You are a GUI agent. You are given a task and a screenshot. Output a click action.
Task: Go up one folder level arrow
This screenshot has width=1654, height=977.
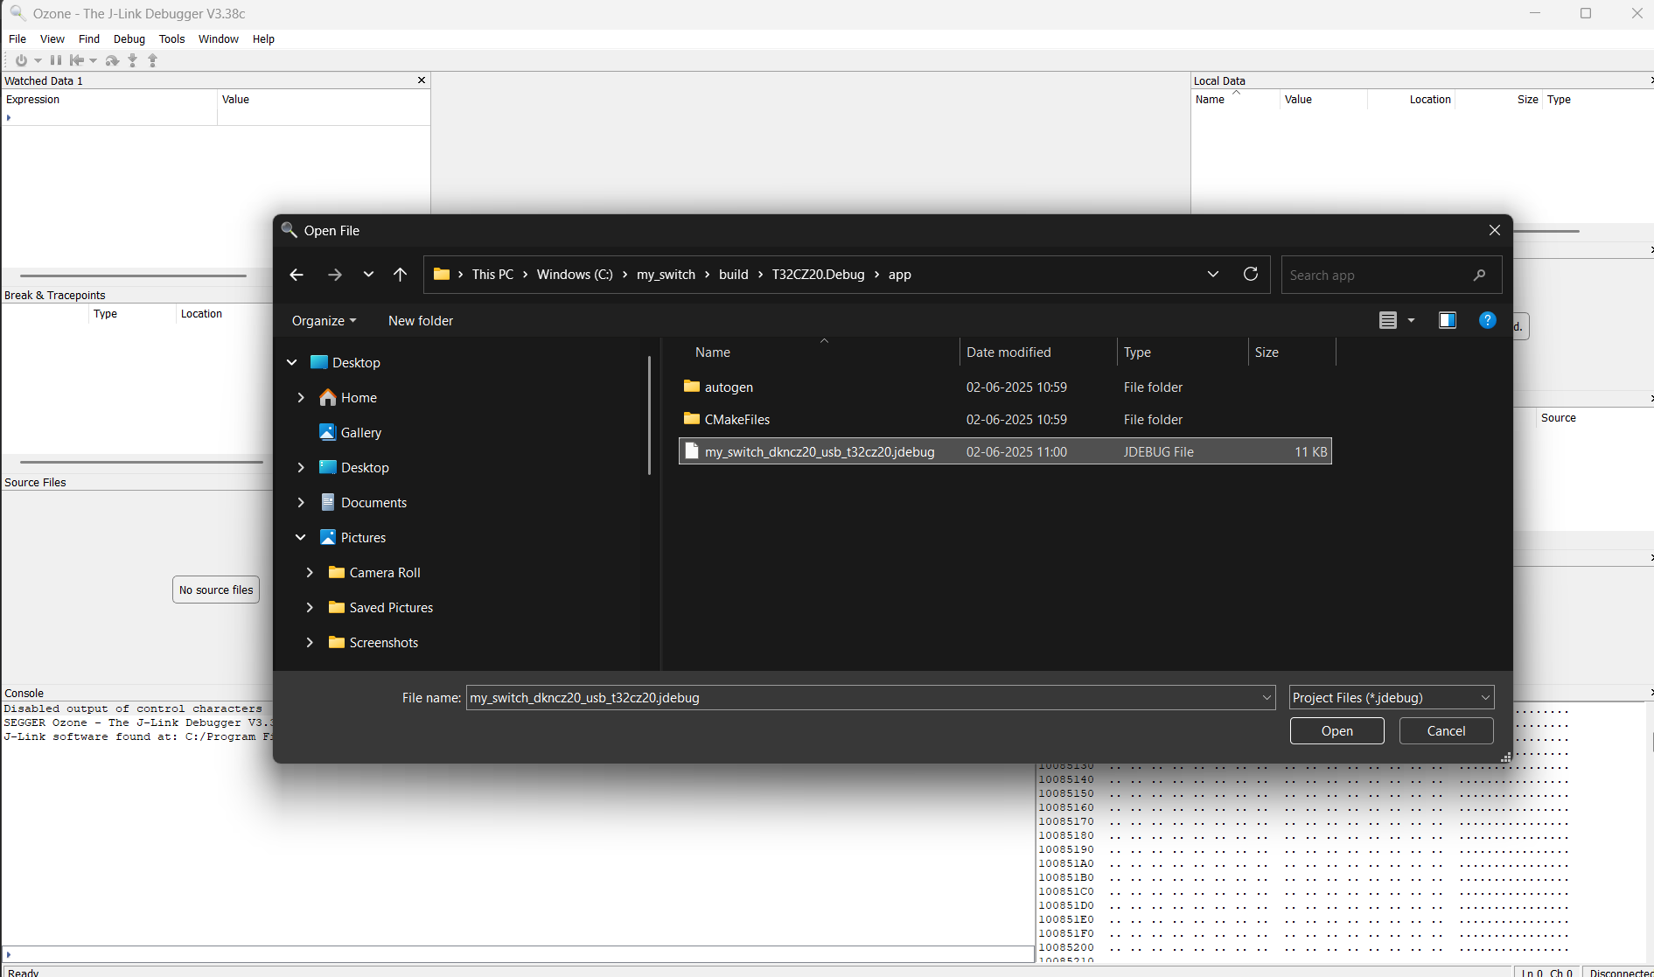pos(401,275)
